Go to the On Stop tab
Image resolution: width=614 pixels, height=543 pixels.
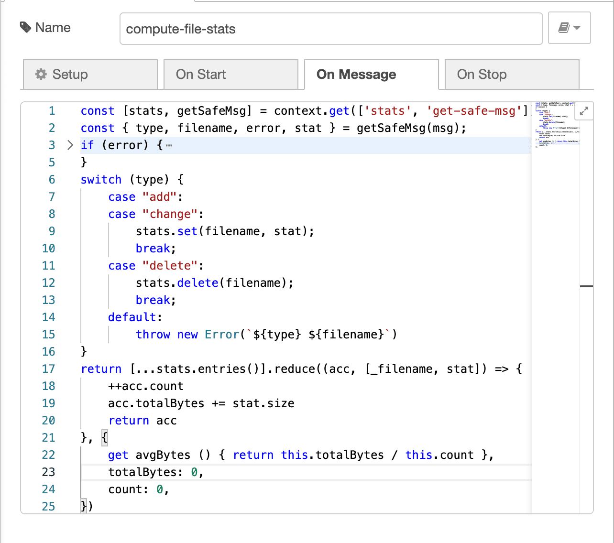click(x=512, y=75)
